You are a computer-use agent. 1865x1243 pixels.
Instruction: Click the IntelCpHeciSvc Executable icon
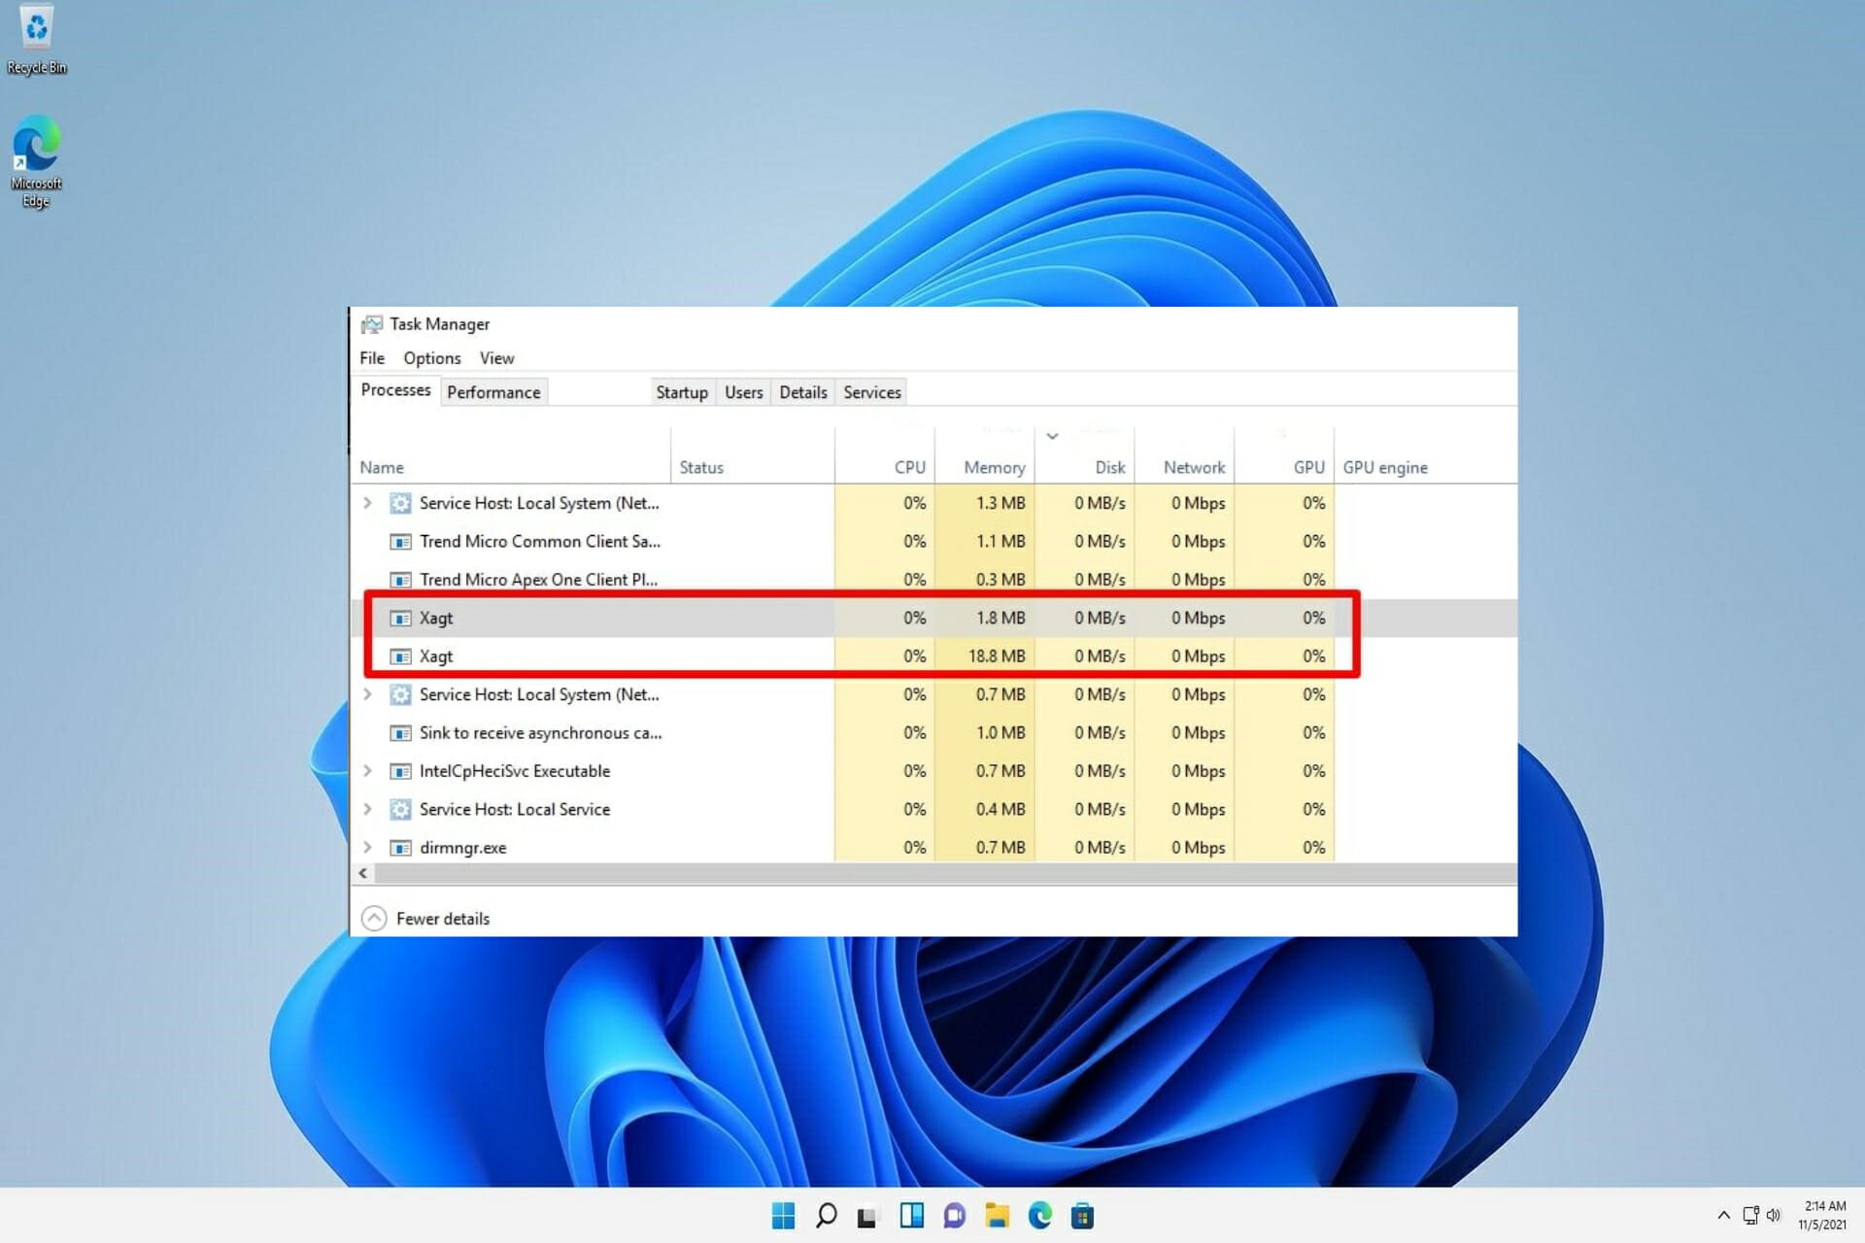pyautogui.click(x=400, y=771)
